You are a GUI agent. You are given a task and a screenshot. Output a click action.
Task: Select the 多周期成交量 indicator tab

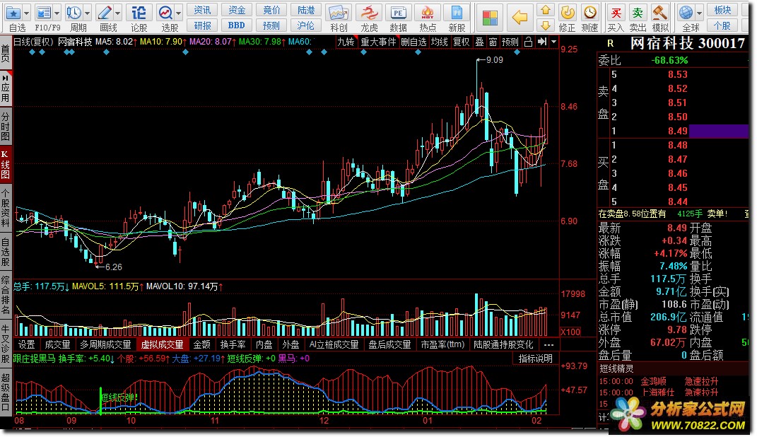(106, 345)
